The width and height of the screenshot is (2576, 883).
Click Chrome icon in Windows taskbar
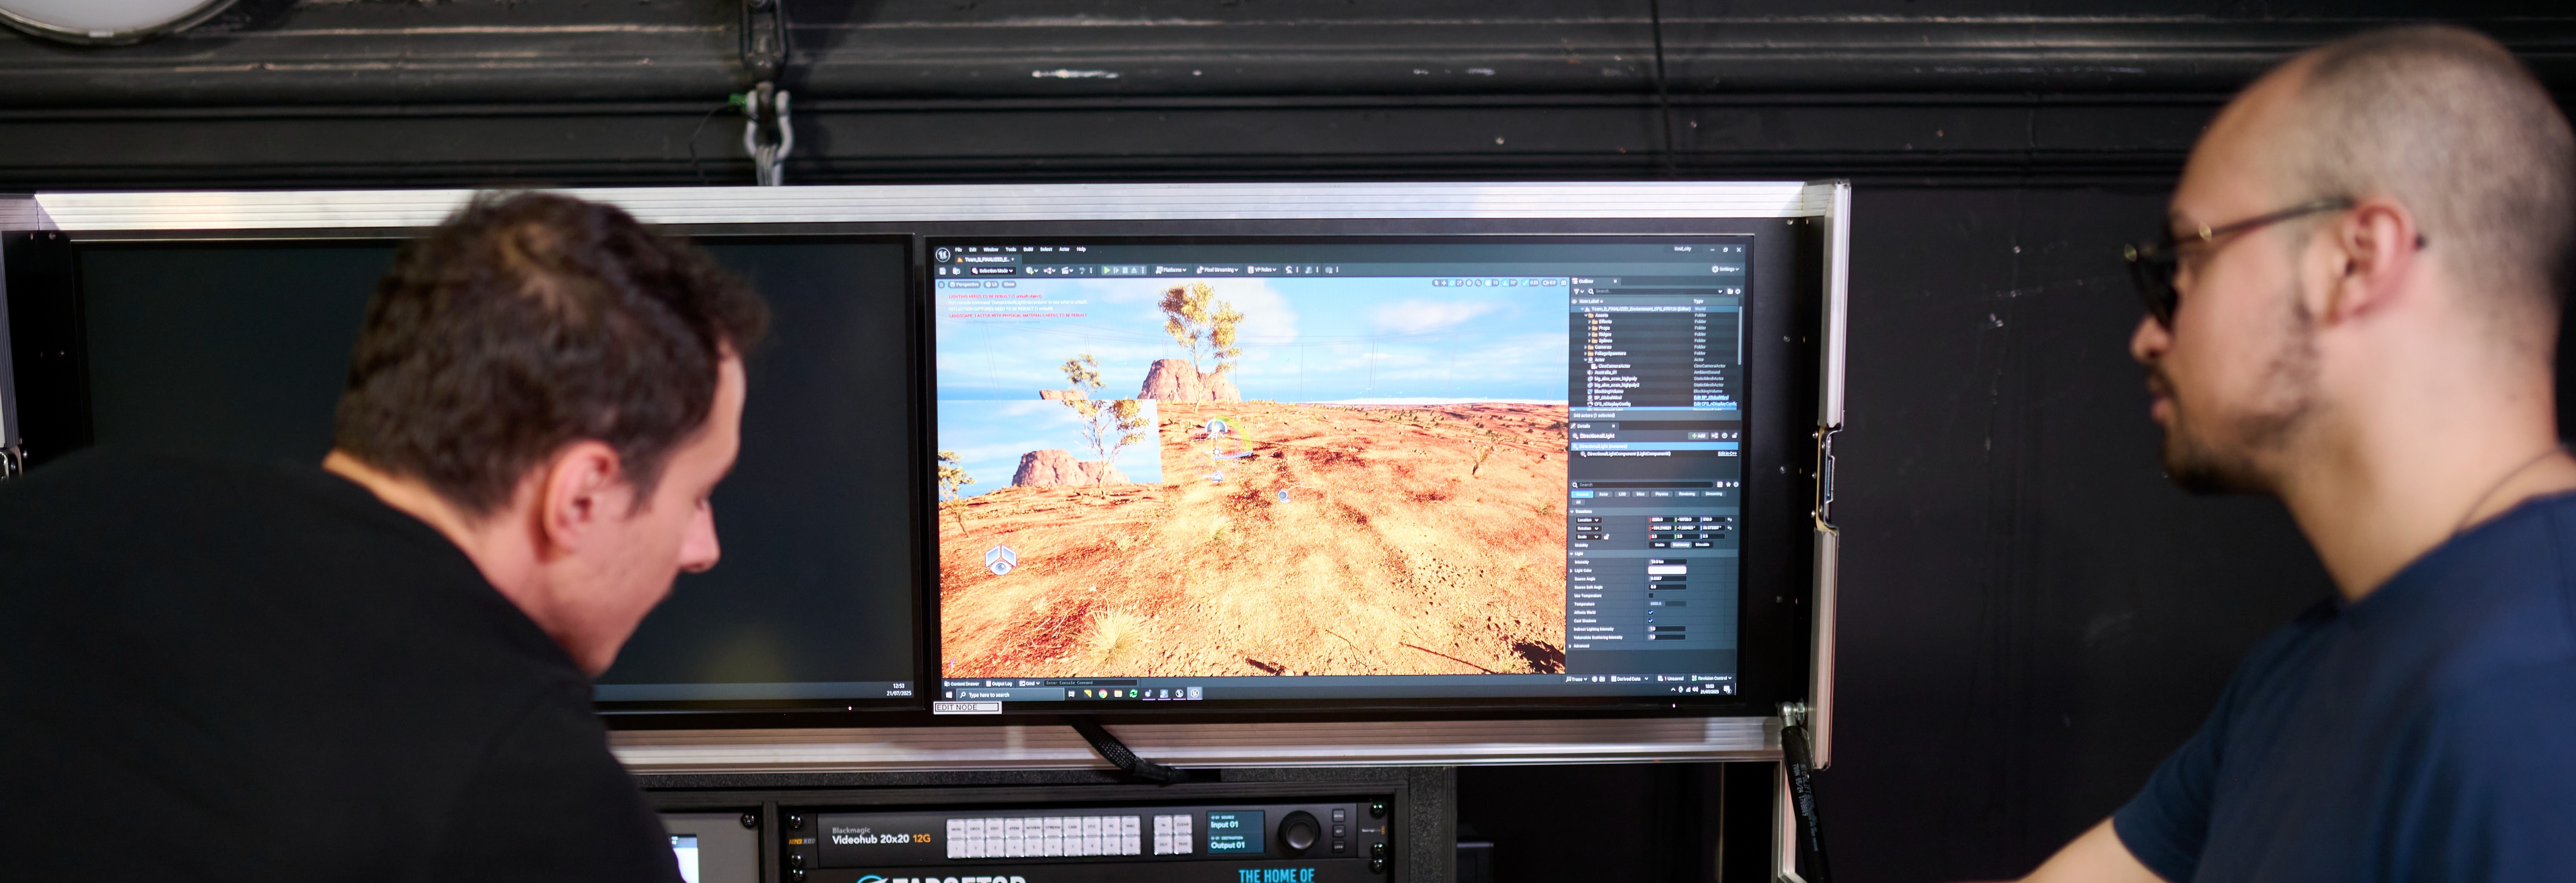click(1103, 694)
